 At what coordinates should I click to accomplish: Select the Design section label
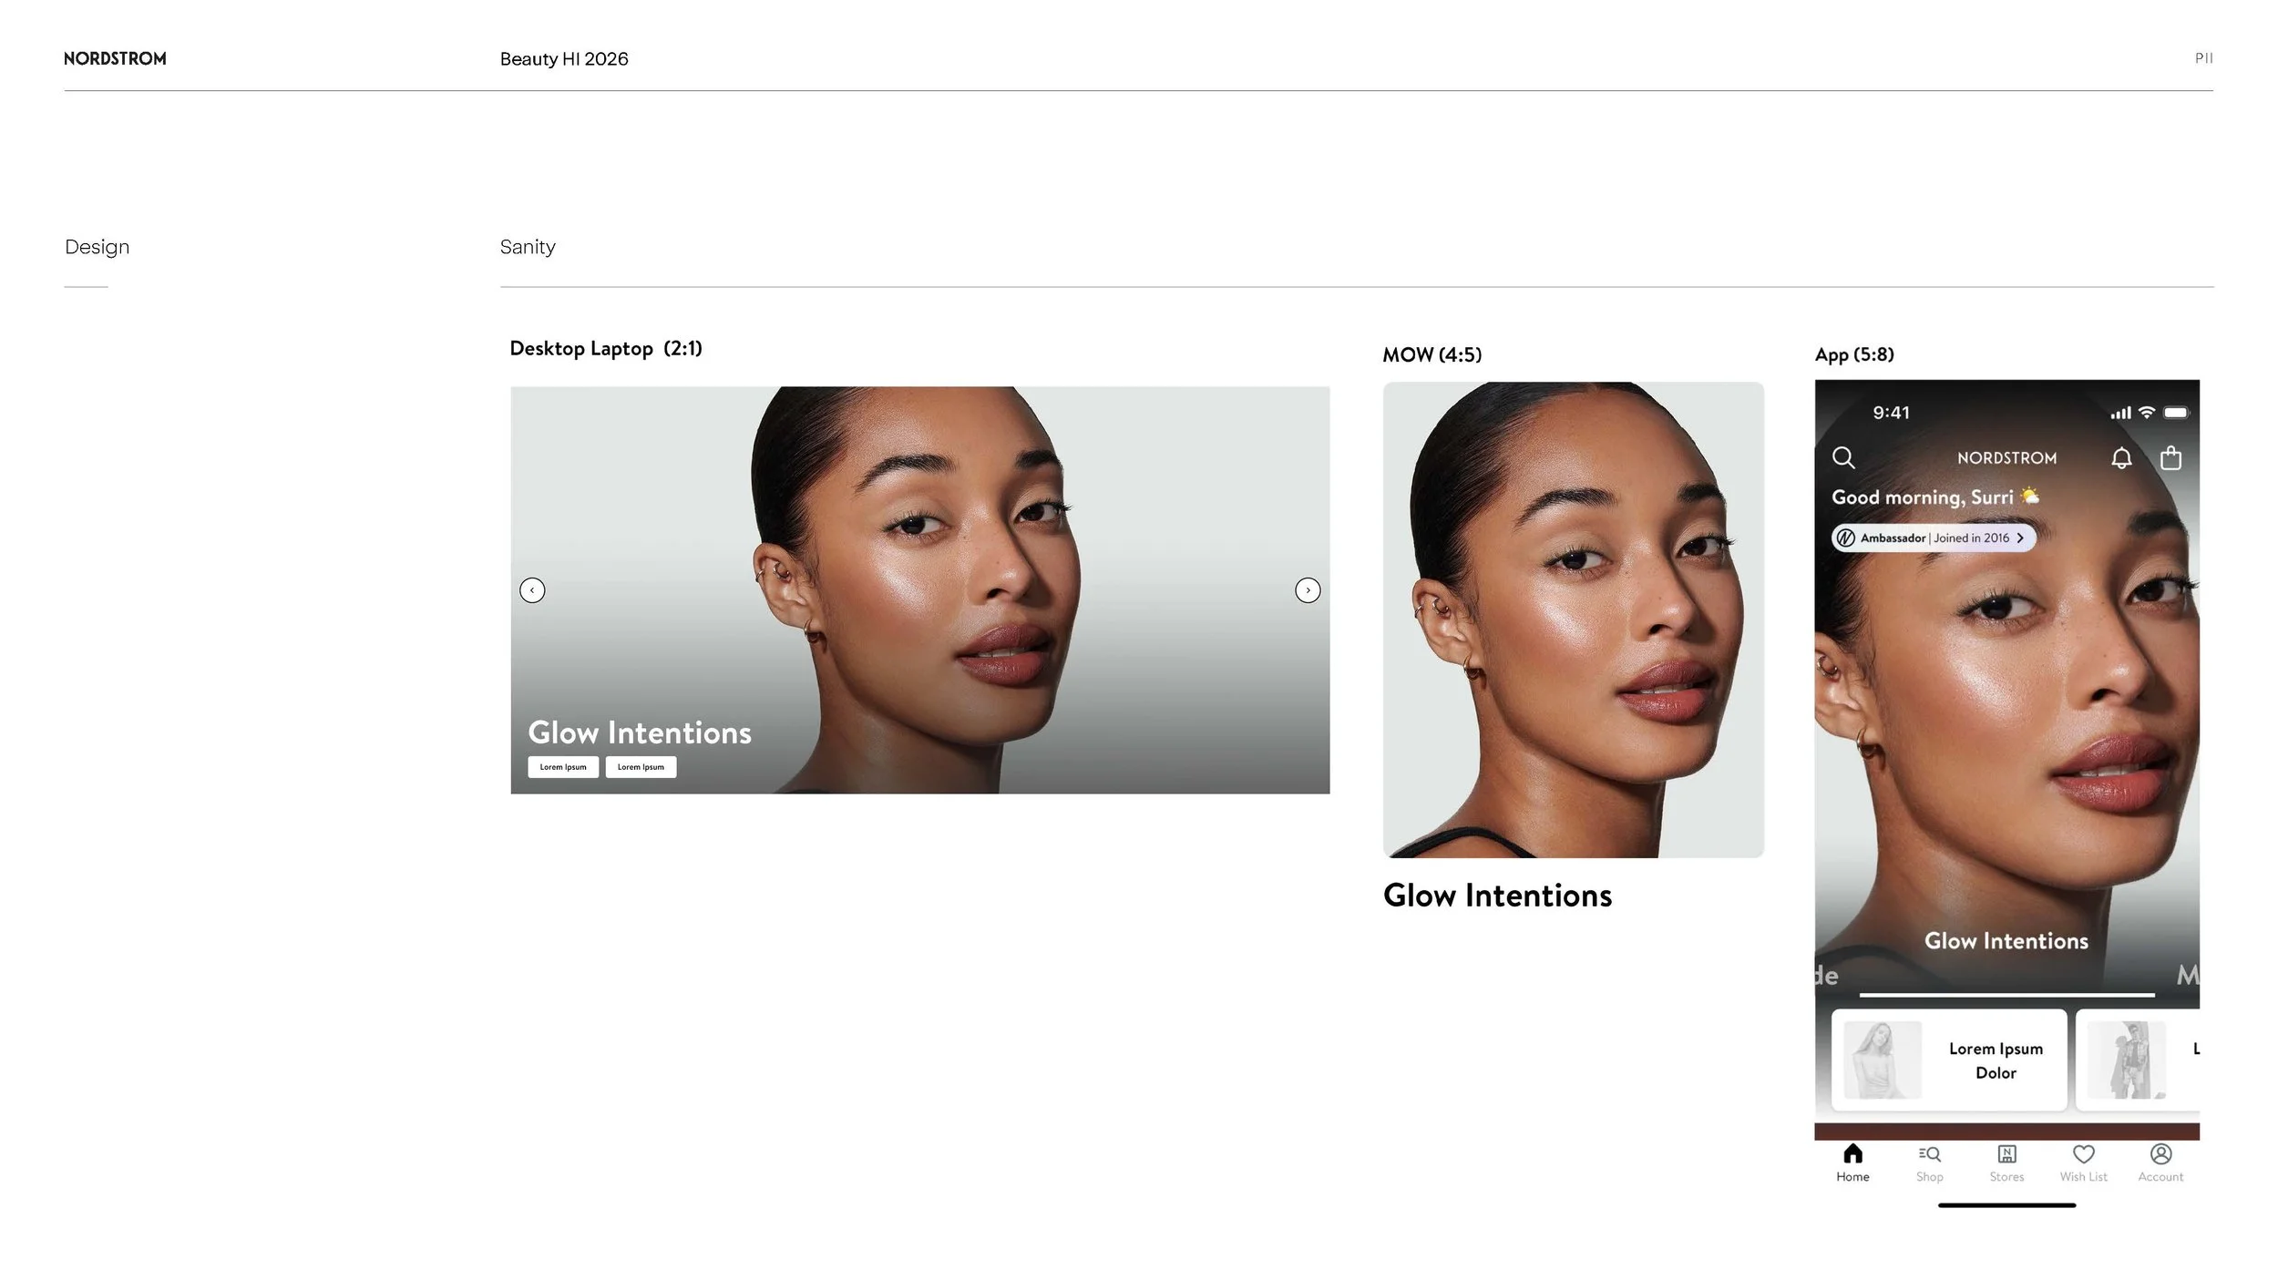97,247
